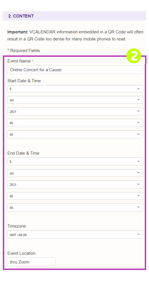Open the End Date year dropdown showing 2021

tap(75, 184)
